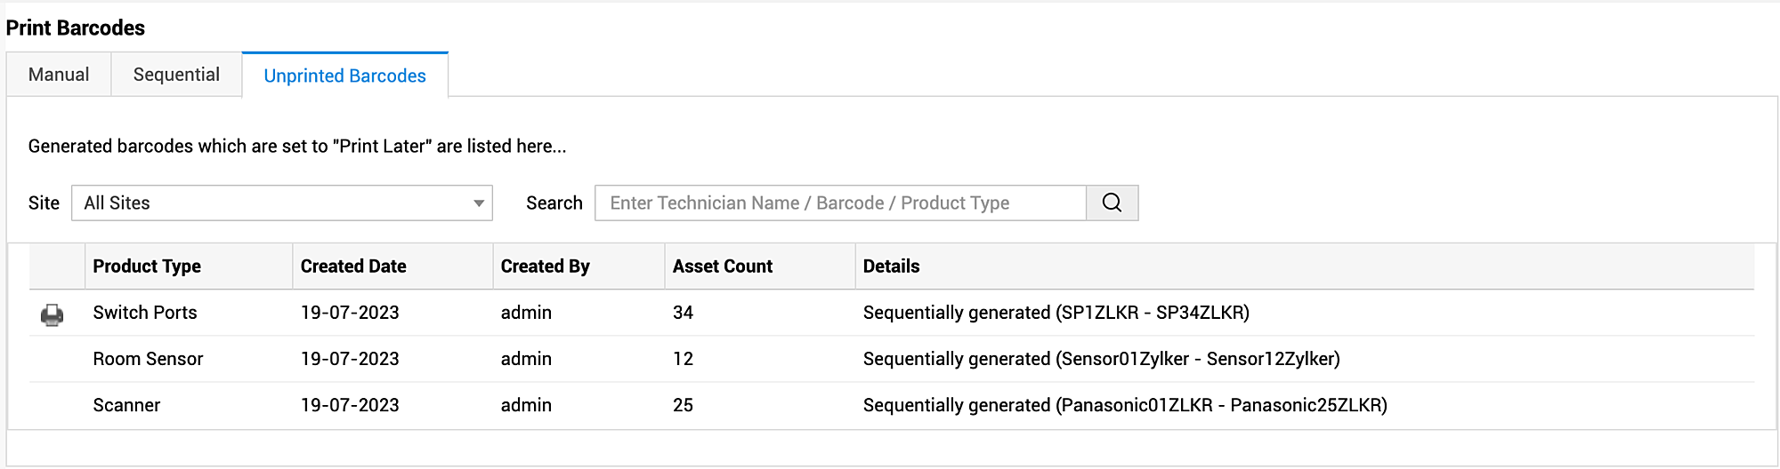Click the technician/barcode search input field
Screen dimensions: 1780x469
840,203
